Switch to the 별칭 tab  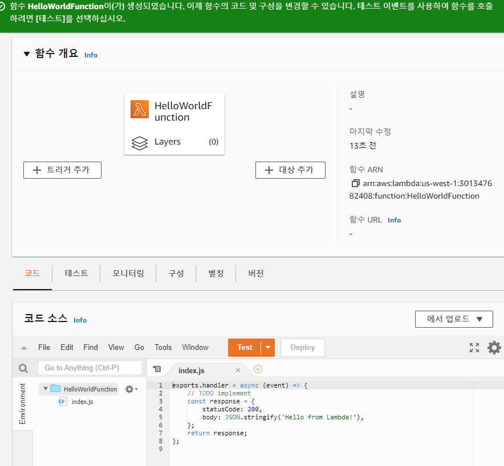pos(216,273)
